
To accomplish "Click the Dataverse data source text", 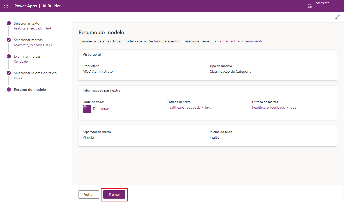I will [x=101, y=109].
